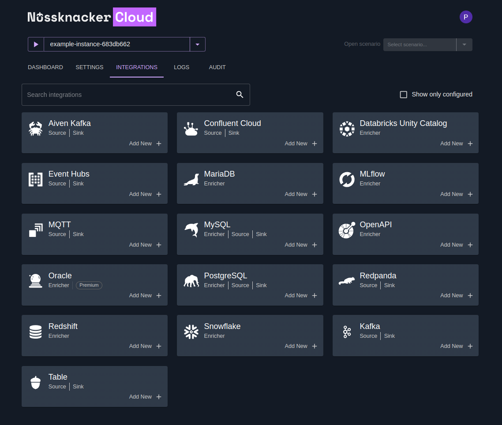This screenshot has width=502, height=425.
Task: Click the Redshift title text
Action: point(63,326)
